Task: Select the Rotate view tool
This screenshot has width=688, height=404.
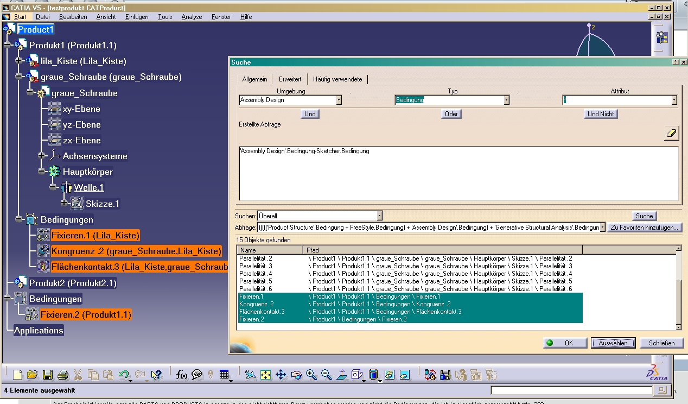Action: pos(296,375)
